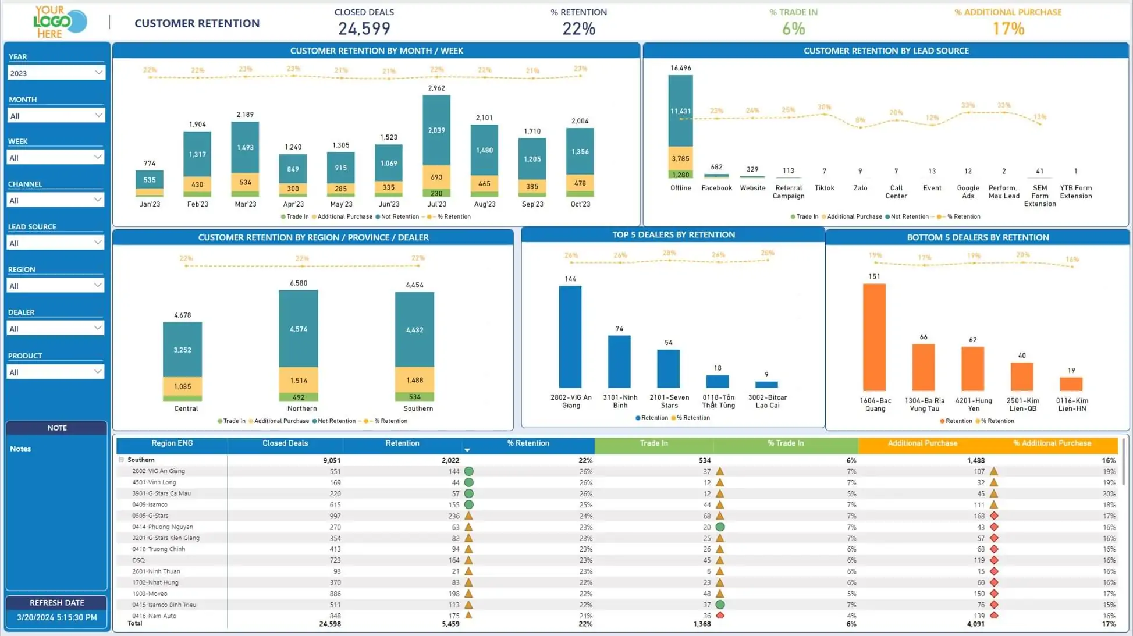Click red diamond Additional Purchase icon for 0418-Truong Chinh
1133x636 pixels.
pyautogui.click(x=994, y=549)
